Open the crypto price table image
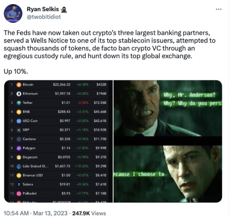 (58, 141)
